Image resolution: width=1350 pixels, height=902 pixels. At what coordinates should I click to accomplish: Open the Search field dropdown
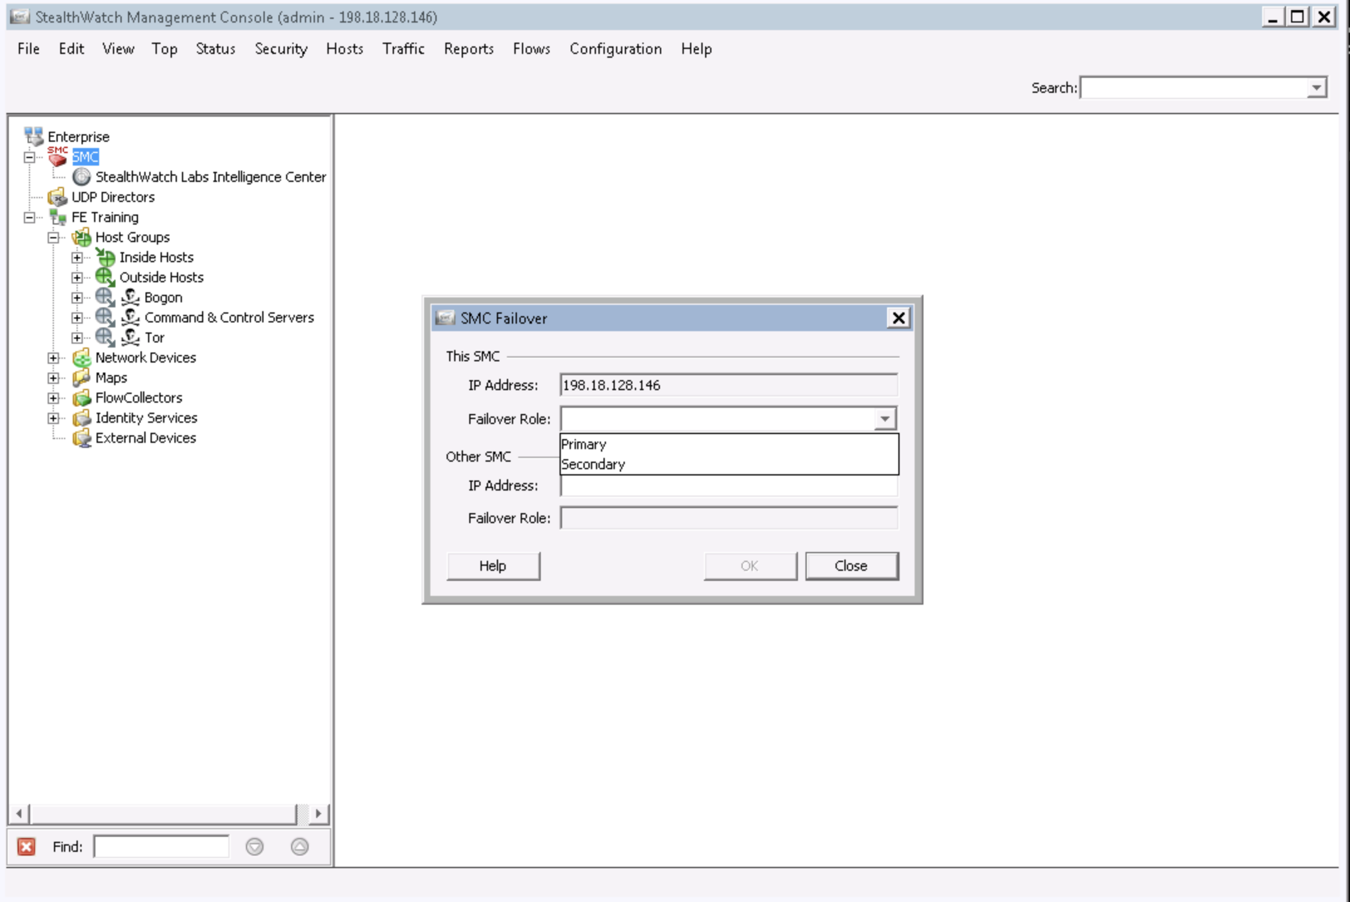[x=1315, y=88]
